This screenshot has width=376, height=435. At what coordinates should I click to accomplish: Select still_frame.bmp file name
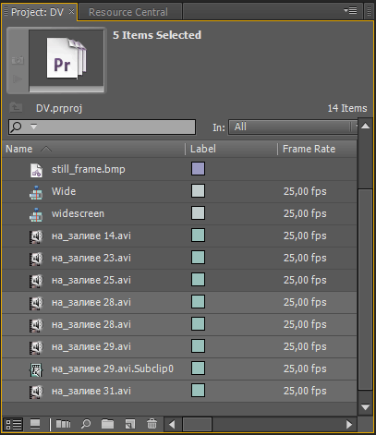(x=89, y=169)
